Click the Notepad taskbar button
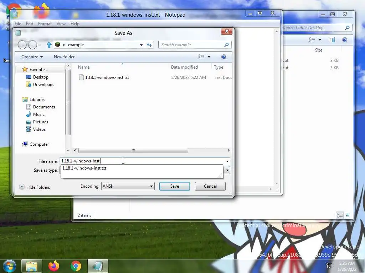The height and width of the screenshot is (273, 365). (x=98, y=266)
